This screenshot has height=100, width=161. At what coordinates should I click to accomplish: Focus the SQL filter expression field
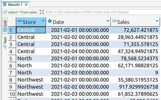[x=87, y=12]
